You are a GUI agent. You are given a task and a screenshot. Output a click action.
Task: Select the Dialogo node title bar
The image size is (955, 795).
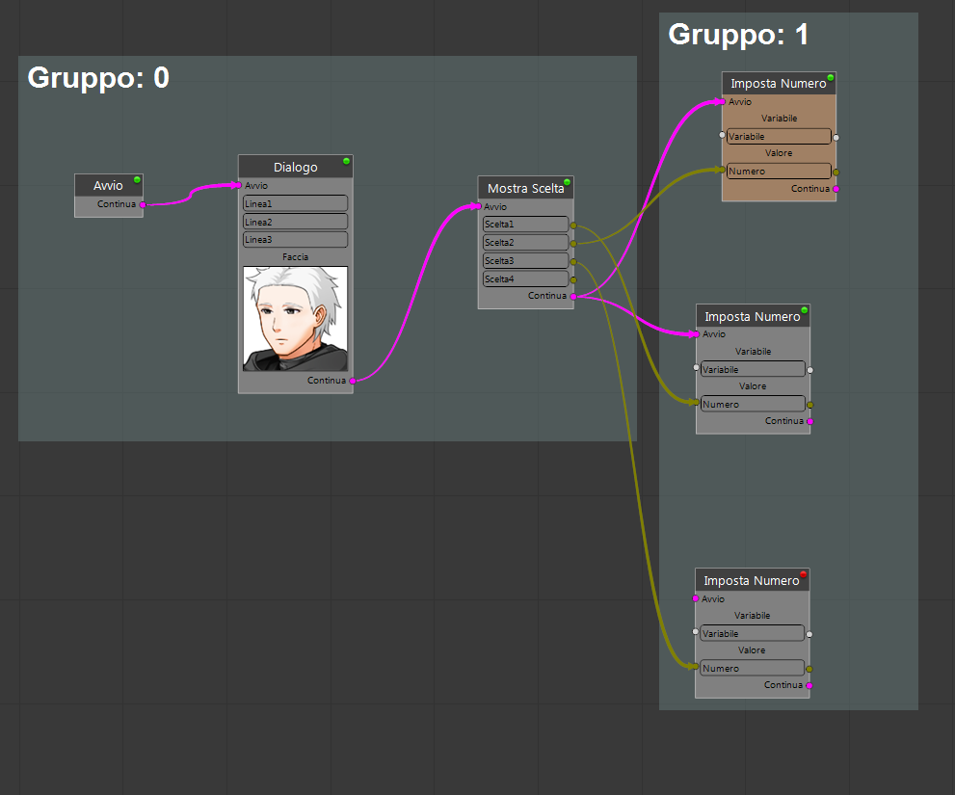(296, 167)
